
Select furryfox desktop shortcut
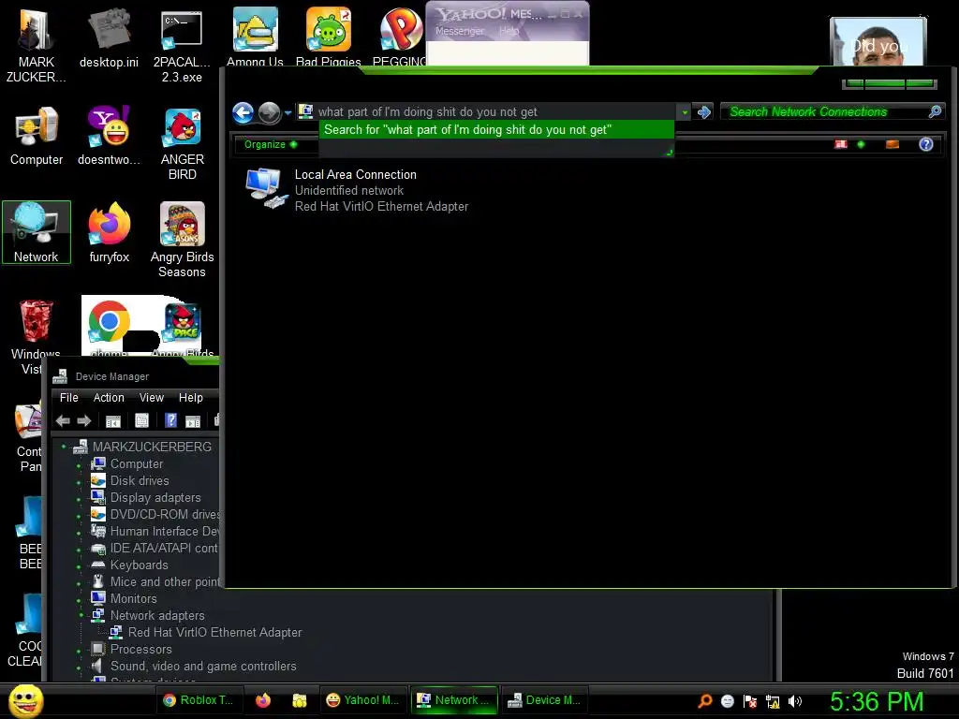point(110,233)
